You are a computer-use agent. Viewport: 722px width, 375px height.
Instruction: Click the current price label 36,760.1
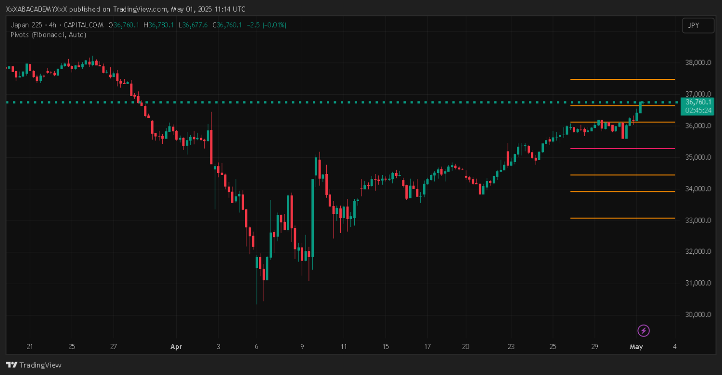coord(697,102)
